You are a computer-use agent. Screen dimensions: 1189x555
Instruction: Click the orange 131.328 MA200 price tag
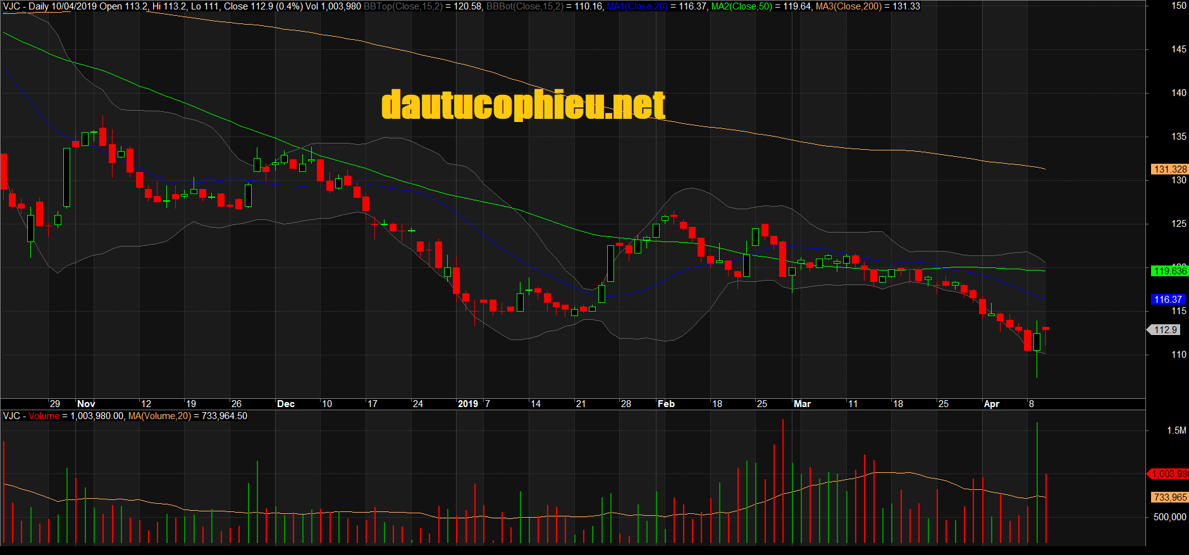(x=1169, y=169)
